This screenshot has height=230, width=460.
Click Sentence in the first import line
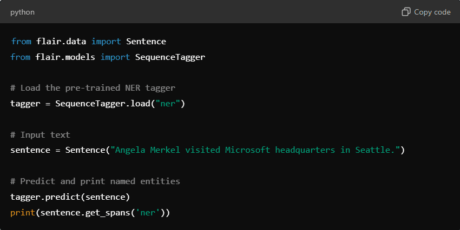146,41
